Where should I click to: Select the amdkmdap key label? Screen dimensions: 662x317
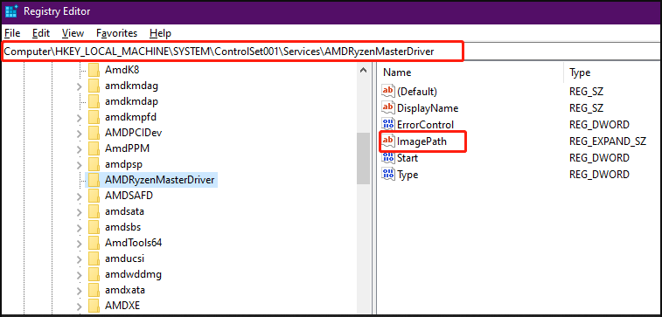[131, 102]
